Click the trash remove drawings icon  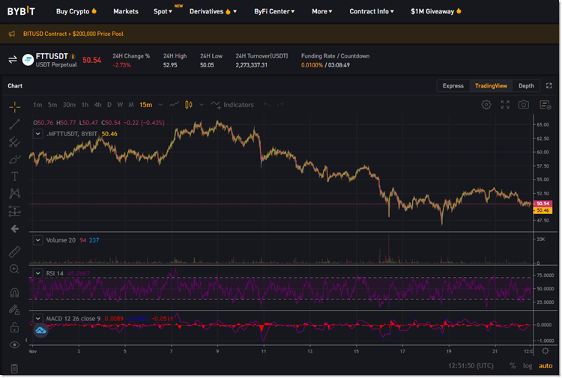tap(14, 368)
